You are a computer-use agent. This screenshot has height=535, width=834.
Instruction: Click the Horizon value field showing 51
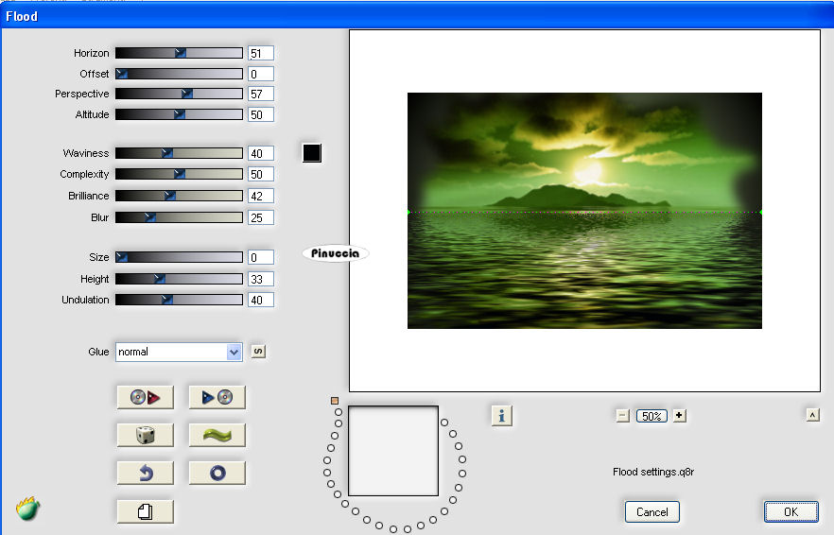click(x=261, y=53)
